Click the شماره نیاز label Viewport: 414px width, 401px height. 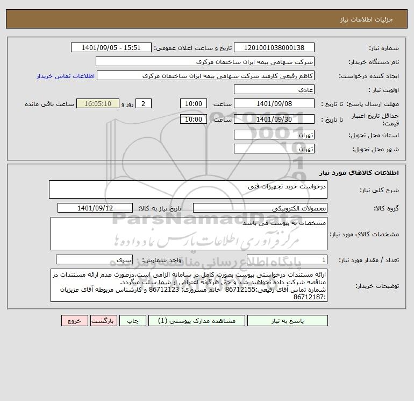click(x=384, y=48)
